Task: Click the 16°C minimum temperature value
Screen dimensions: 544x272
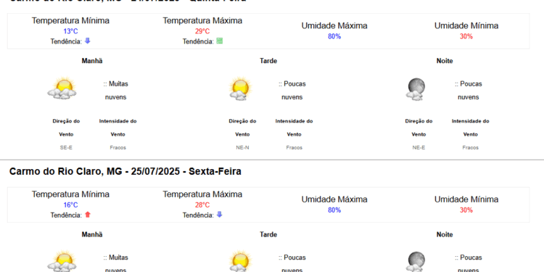Action: tap(70, 205)
